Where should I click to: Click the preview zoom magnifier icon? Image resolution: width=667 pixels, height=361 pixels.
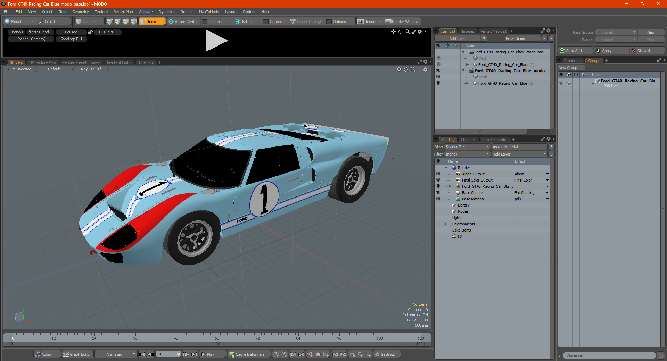point(407,32)
